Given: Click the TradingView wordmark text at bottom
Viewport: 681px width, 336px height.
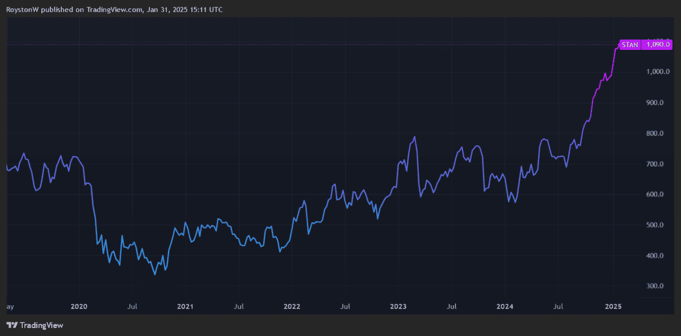Looking at the screenshot, I should 41,325.
